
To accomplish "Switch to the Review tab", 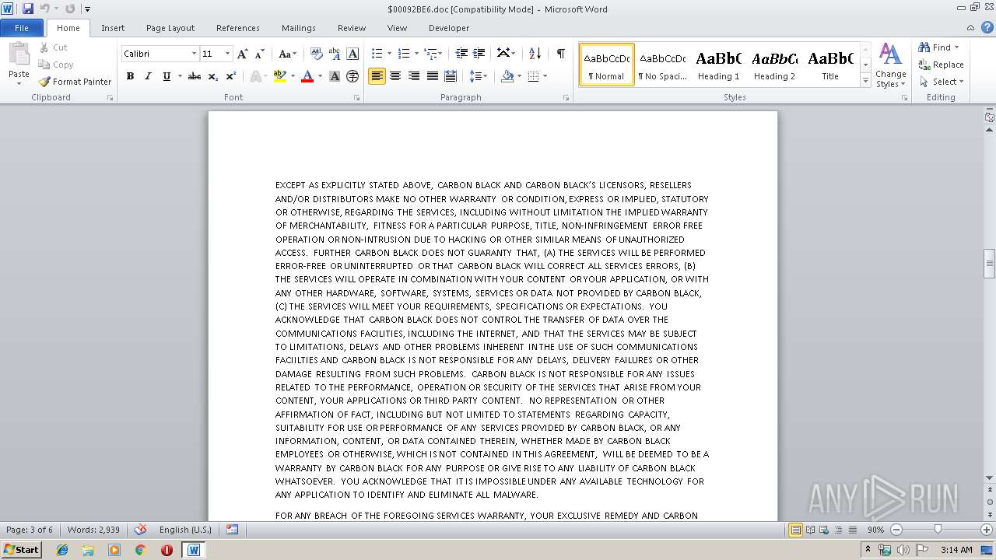I will pos(352,28).
